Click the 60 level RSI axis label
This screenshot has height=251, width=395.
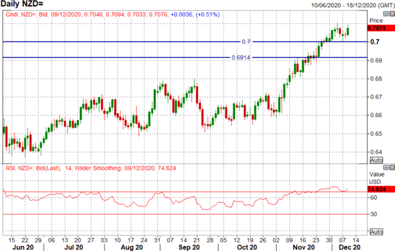373,198
